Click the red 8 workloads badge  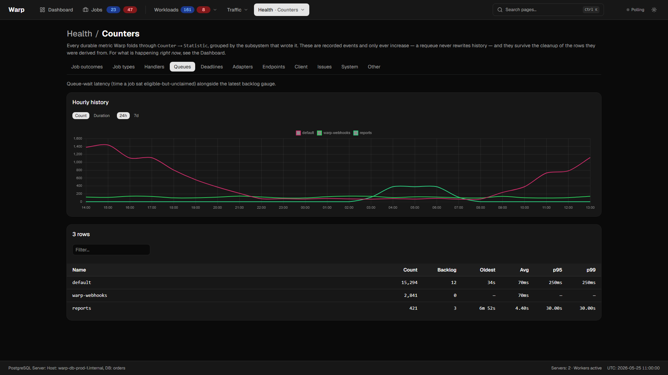point(204,10)
